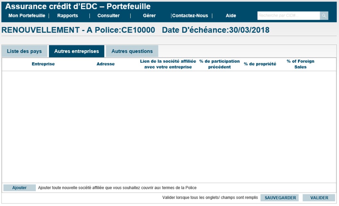The image size is (339, 206).
Task: Open the Mon Portefeuille menu
Action: pos(27,16)
